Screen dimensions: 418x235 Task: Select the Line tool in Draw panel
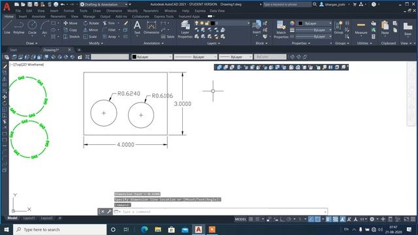7,27
